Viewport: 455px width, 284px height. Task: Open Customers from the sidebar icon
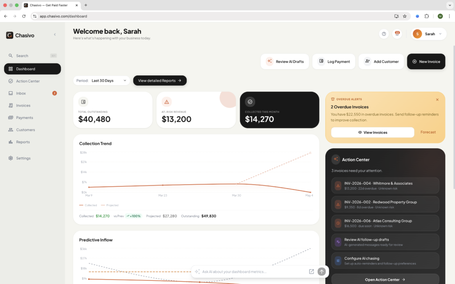(x=11, y=130)
